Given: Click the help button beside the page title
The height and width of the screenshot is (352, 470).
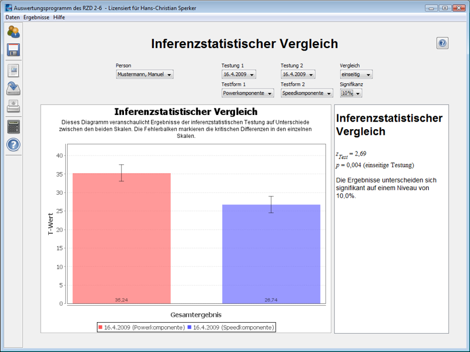Looking at the screenshot, I should (442, 43).
